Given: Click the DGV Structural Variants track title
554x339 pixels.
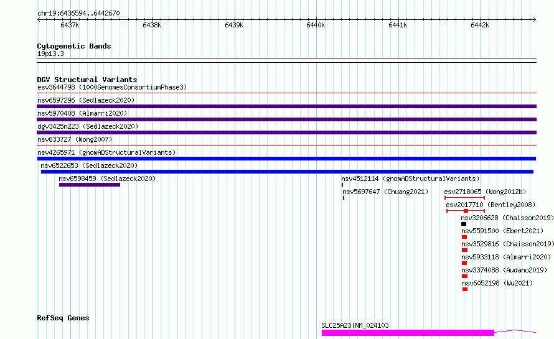Looking at the screenshot, I should (87, 80).
